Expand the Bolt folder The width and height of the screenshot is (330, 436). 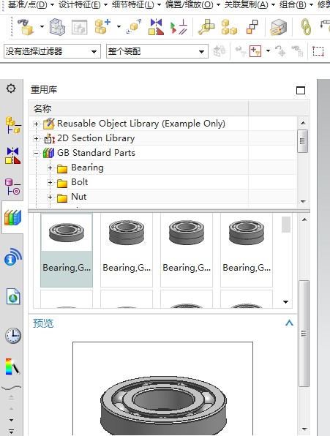pos(50,182)
